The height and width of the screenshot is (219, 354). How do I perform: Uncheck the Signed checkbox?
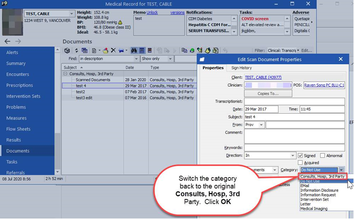[x=300, y=156]
